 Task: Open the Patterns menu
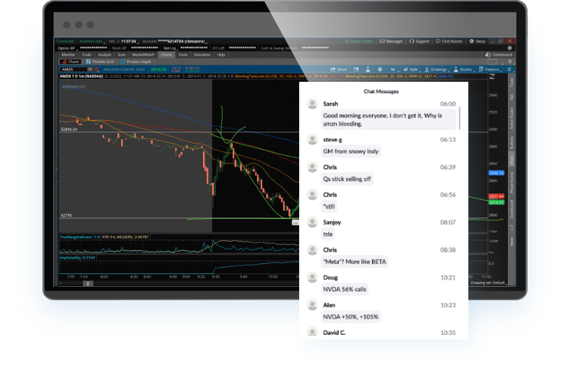click(489, 69)
